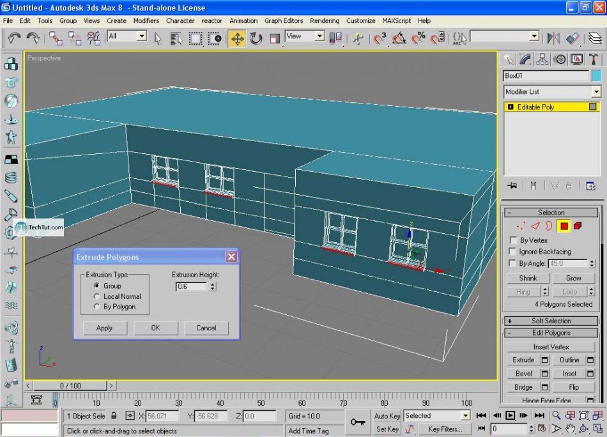607x437 pixels.
Task: Open the Graph Editors menu
Action: coord(284,21)
